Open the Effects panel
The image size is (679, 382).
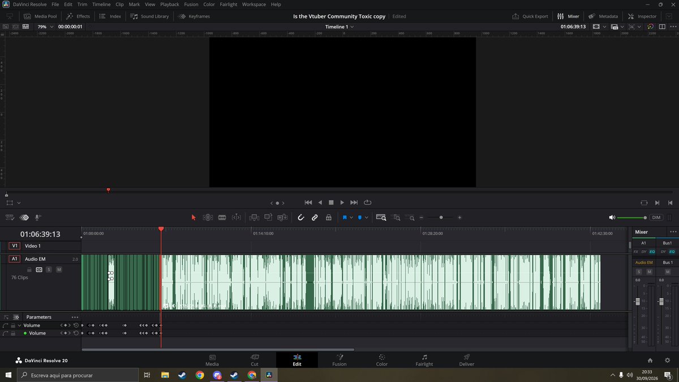tap(78, 16)
